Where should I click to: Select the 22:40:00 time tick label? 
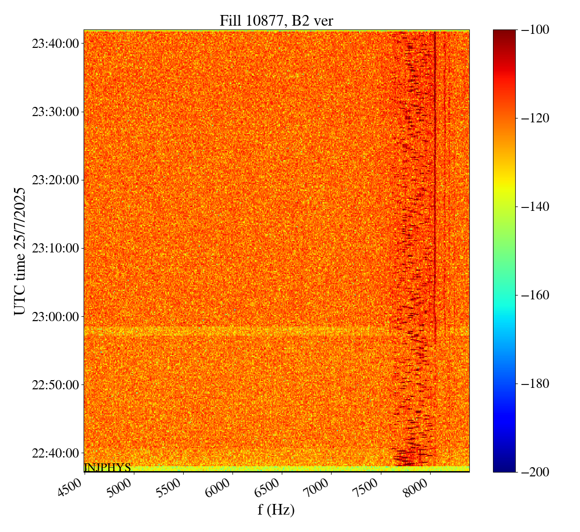point(55,453)
